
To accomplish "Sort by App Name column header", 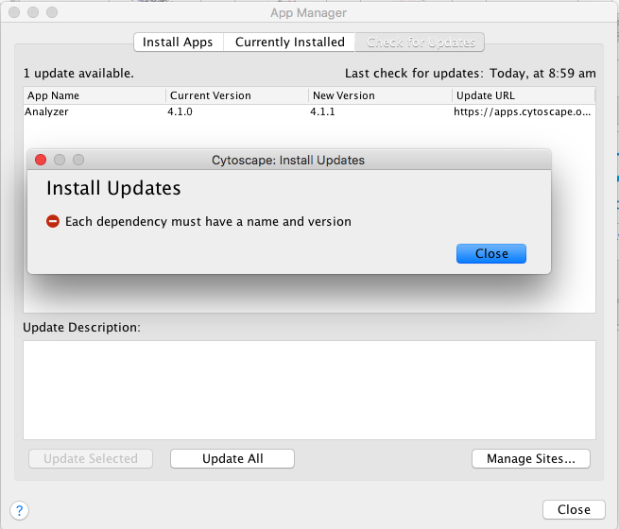I will [95, 95].
